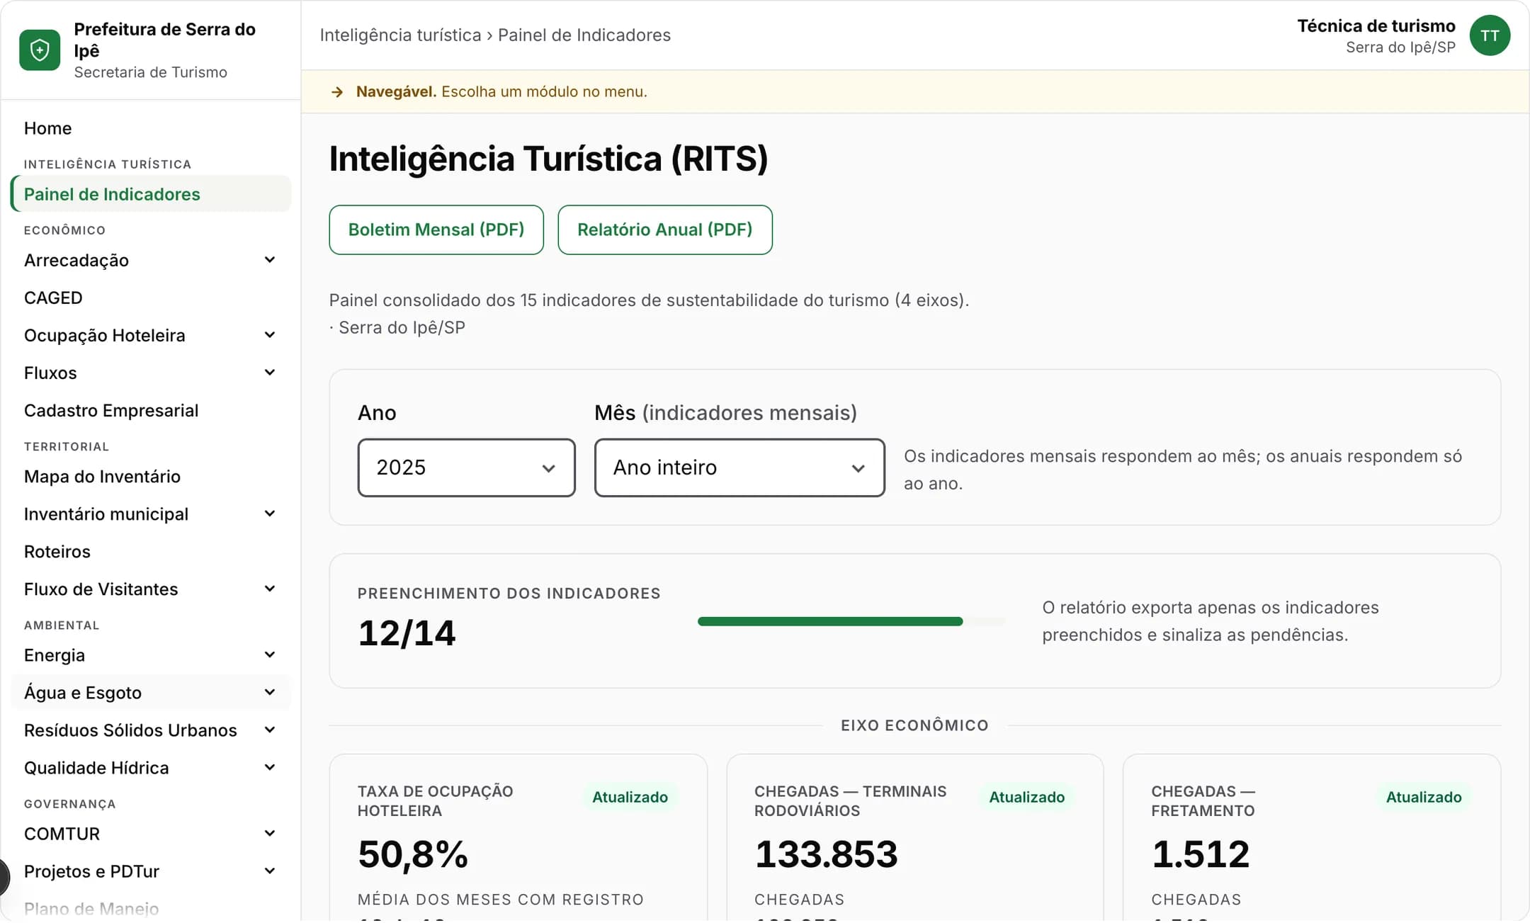Expand Resíduos Sólidos Urbanos chevron
The height and width of the screenshot is (923, 1530).
tap(270, 730)
